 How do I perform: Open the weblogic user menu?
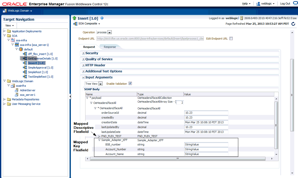268,4
